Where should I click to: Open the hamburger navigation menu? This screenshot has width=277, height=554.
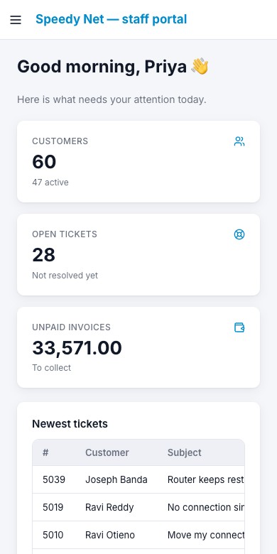(x=16, y=20)
